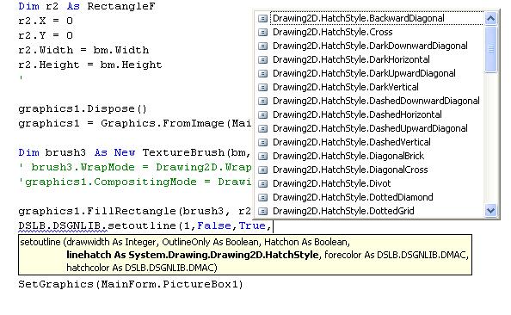Click the enum icon beside HatchStyle.BackwardDiagonal

pos(262,19)
